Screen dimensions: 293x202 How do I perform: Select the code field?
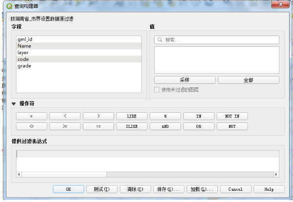click(x=78, y=60)
